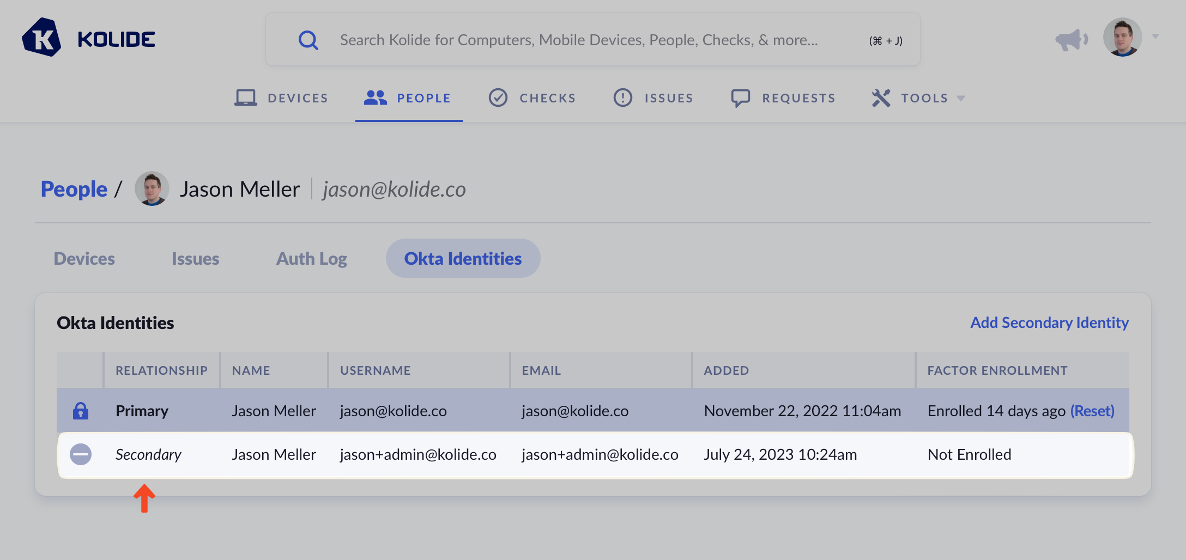Click the user avatar in header
Screen dimensions: 1186x560
[x=1122, y=38]
